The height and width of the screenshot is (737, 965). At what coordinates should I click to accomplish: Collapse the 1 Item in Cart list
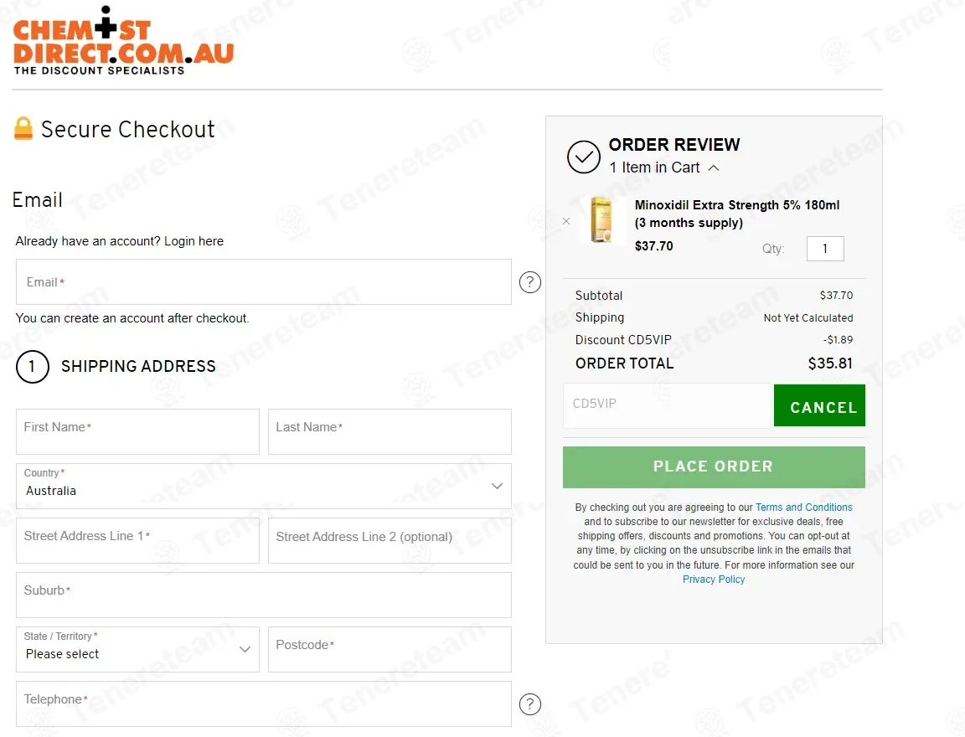(x=714, y=167)
